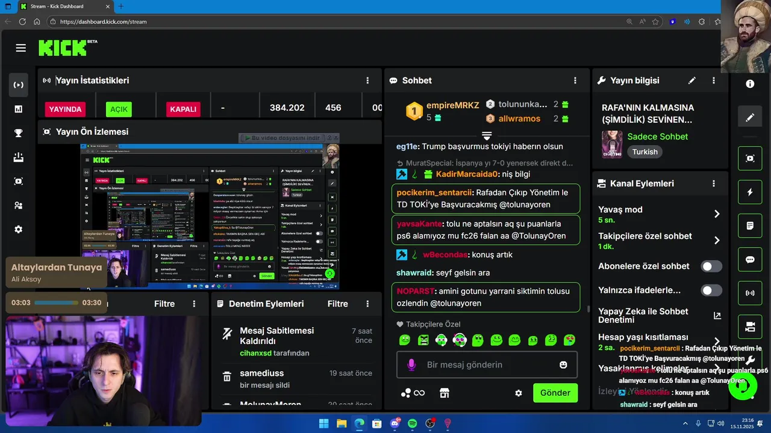This screenshot has height=433, width=771.
Task: Toggle the document widget in right rail
Action: pyautogui.click(x=750, y=226)
